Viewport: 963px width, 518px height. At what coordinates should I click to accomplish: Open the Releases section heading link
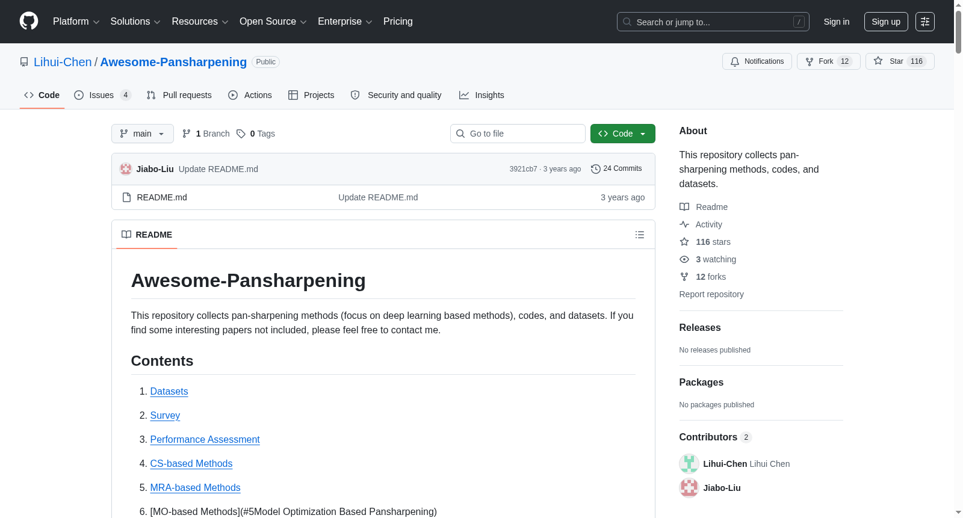tap(700, 328)
